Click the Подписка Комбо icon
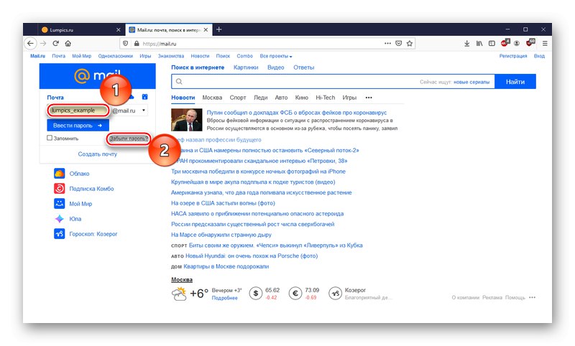This screenshot has width=575, height=346. (x=60, y=188)
